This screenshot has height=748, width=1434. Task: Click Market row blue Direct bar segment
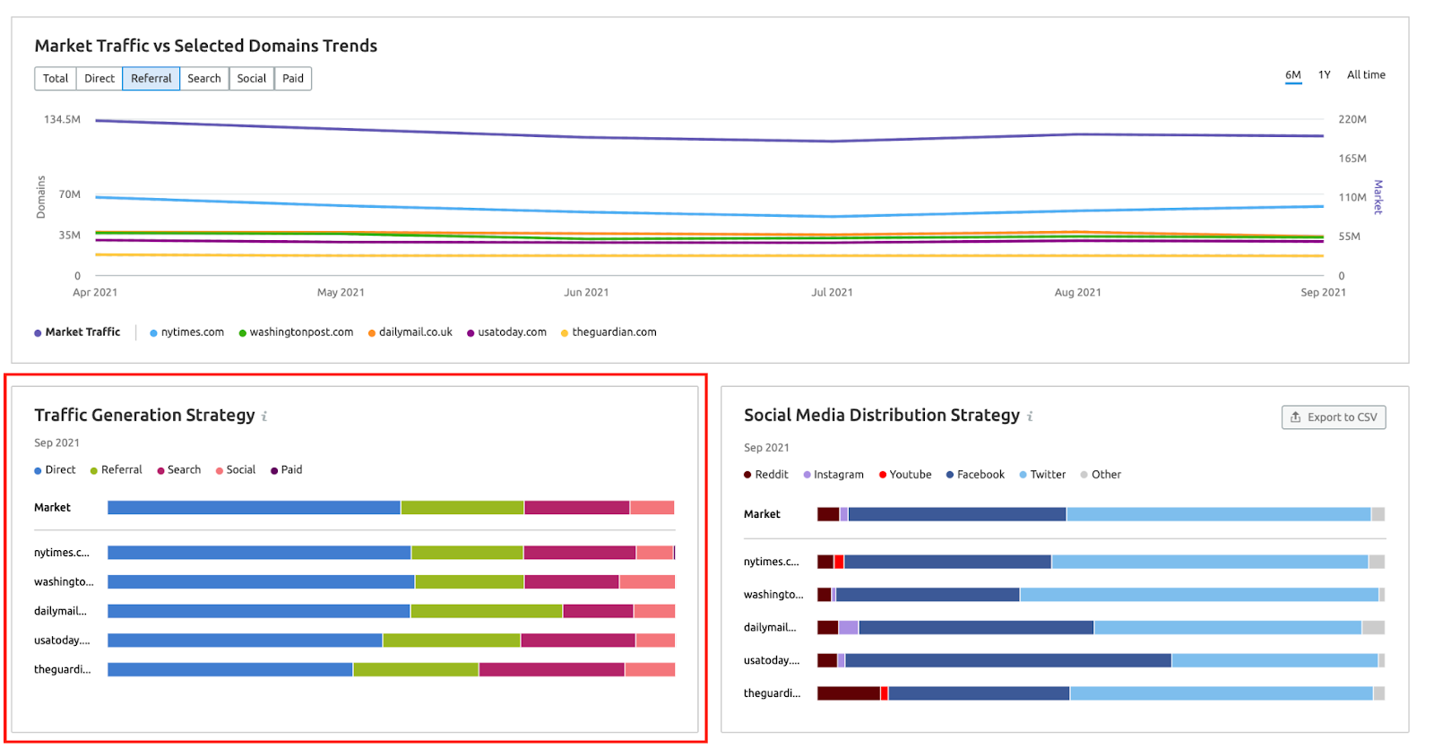click(x=254, y=508)
